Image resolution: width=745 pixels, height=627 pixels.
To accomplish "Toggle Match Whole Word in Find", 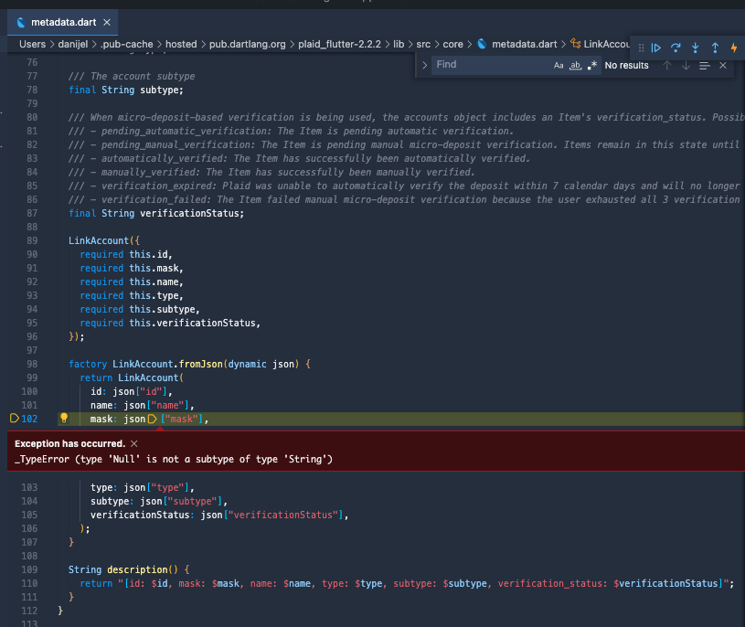I will (575, 66).
